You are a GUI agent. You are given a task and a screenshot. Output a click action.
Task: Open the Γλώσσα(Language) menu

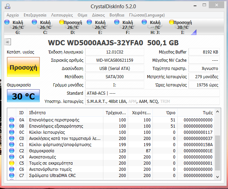pyautogui.click(x=147, y=15)
